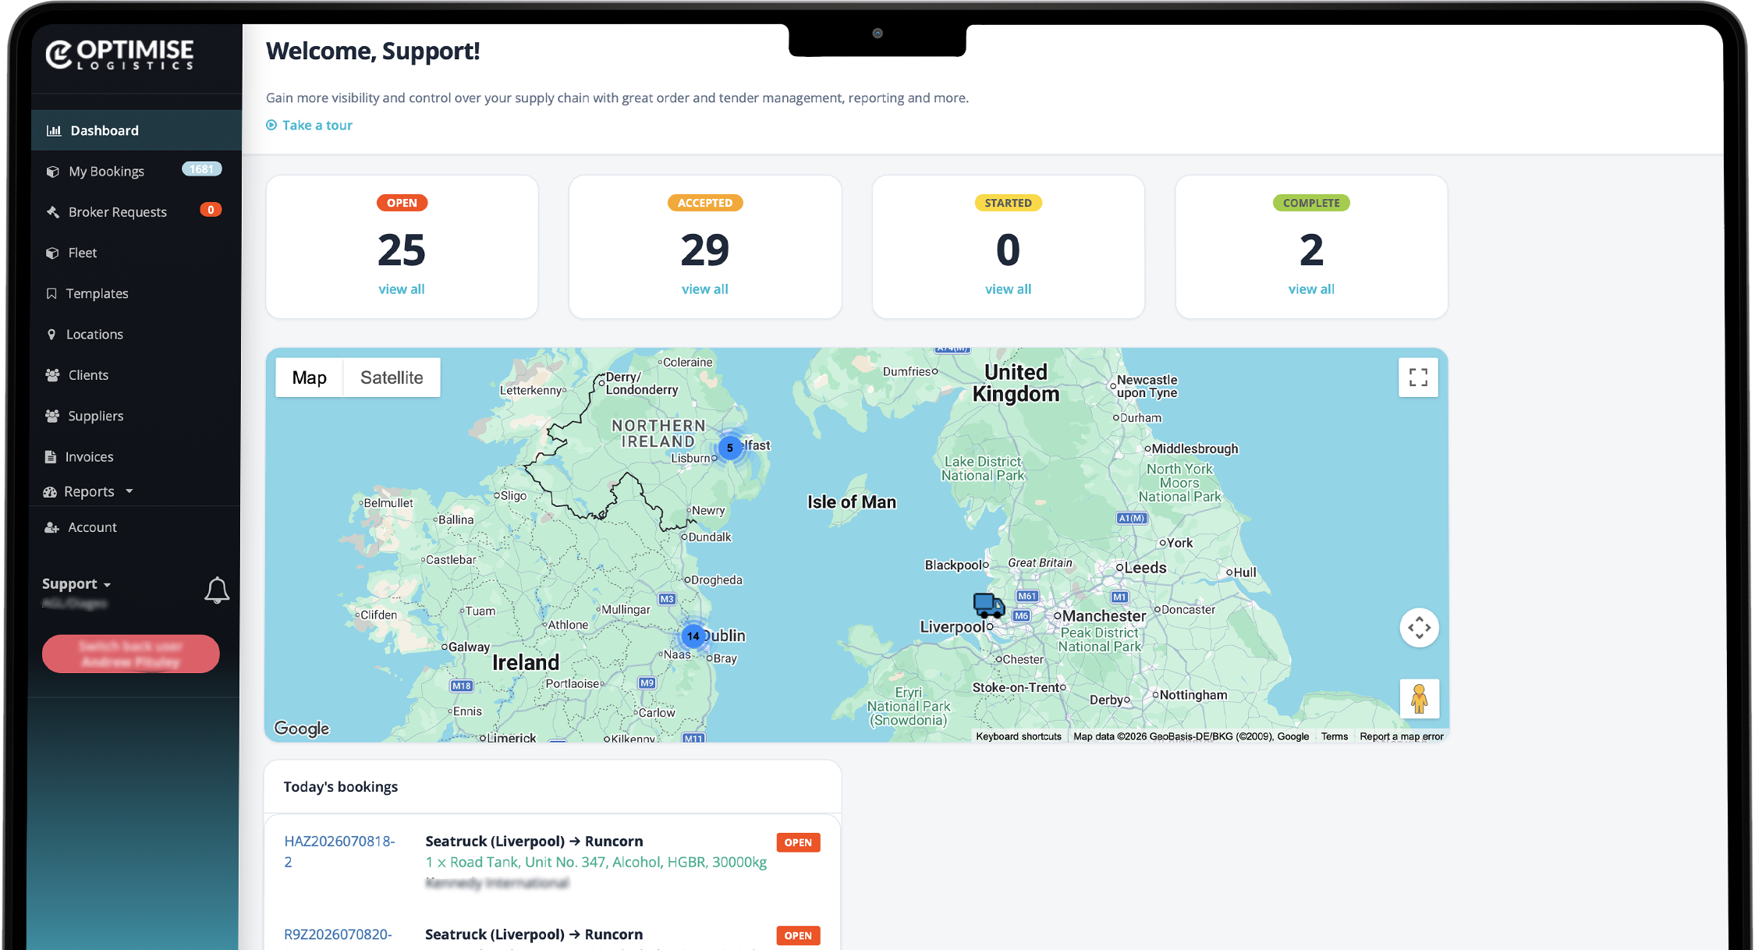Click the Clients people icon
1755x950 pixels.
53,375
